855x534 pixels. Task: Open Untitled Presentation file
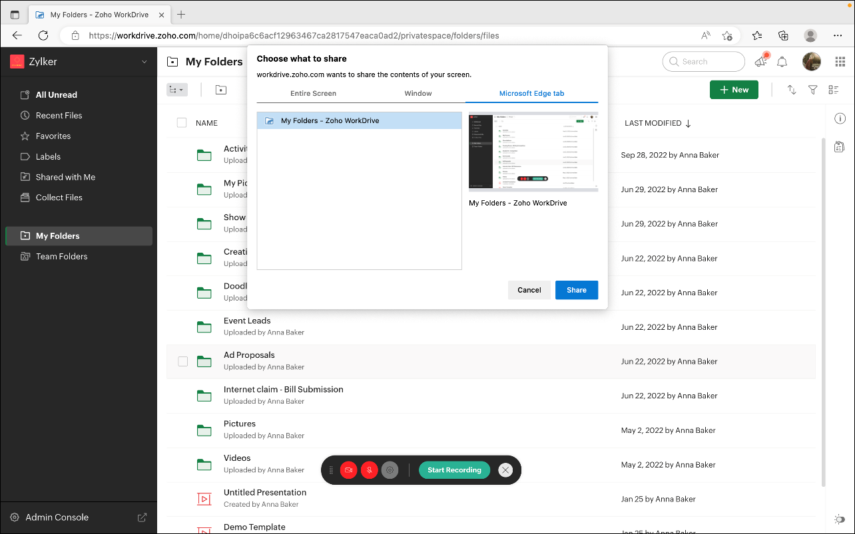coord(265,493)
